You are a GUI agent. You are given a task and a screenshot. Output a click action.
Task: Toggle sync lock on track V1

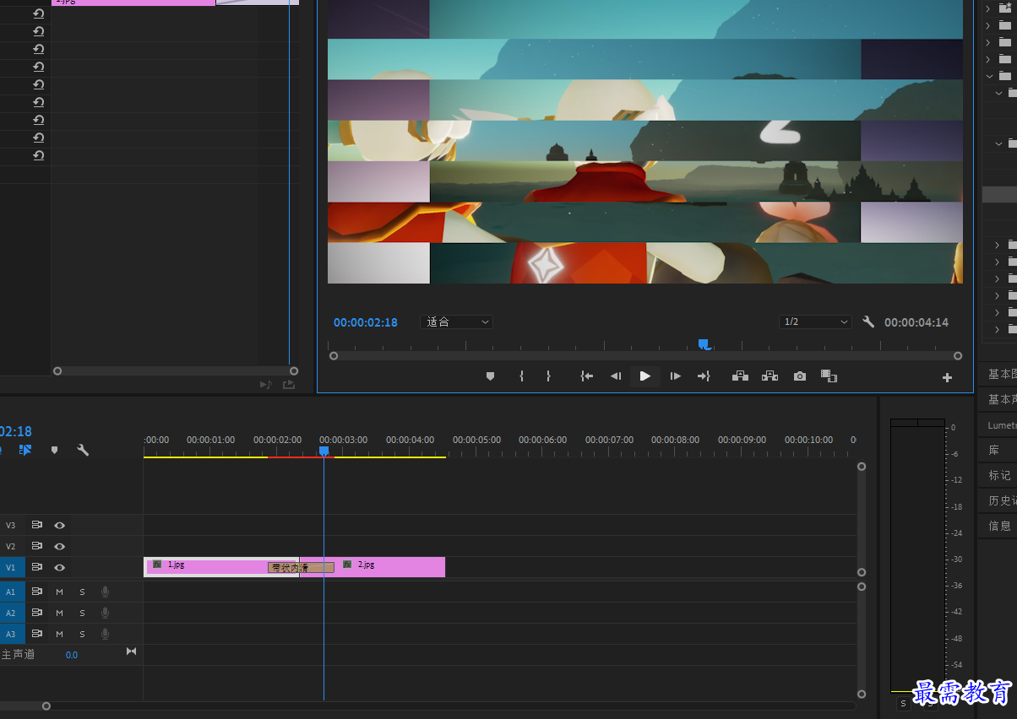pyautogui.click(x=37, y=567)
